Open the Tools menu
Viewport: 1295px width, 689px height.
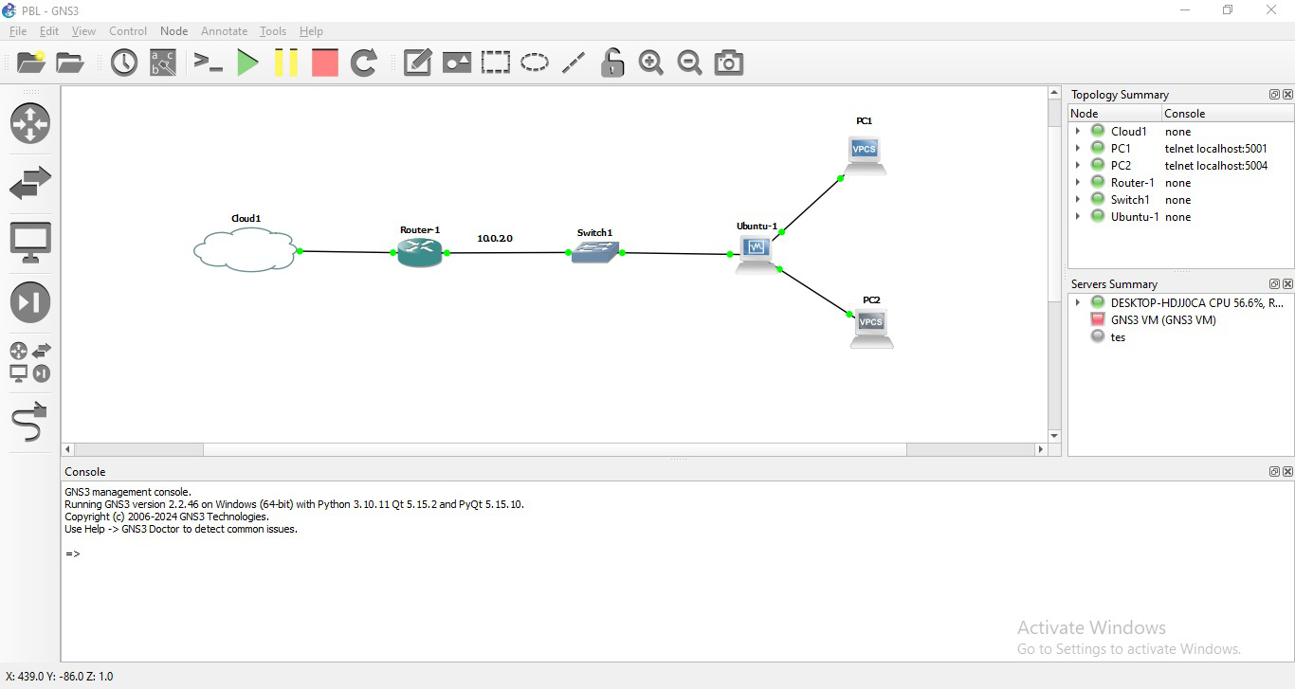click(x=273, y=31)
